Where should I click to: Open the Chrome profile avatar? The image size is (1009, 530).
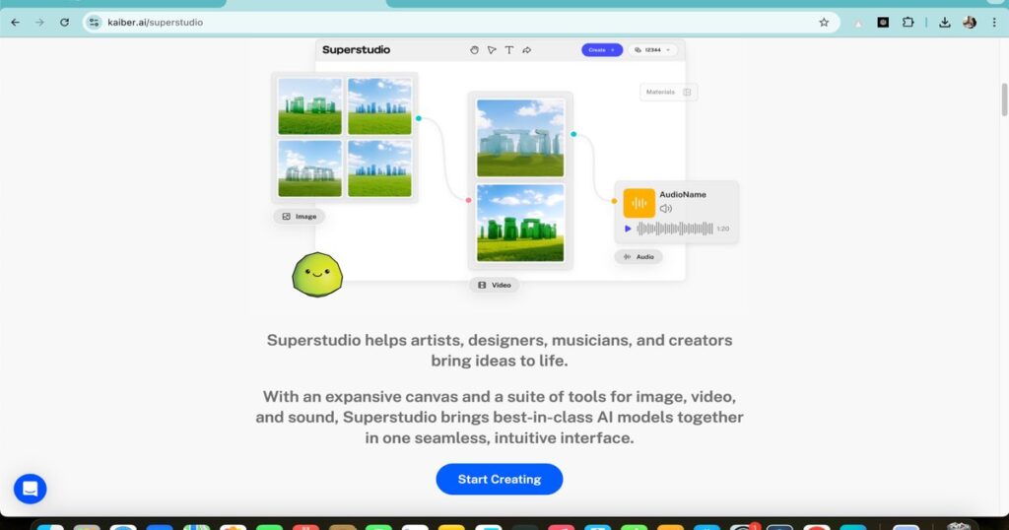(970, 23)
